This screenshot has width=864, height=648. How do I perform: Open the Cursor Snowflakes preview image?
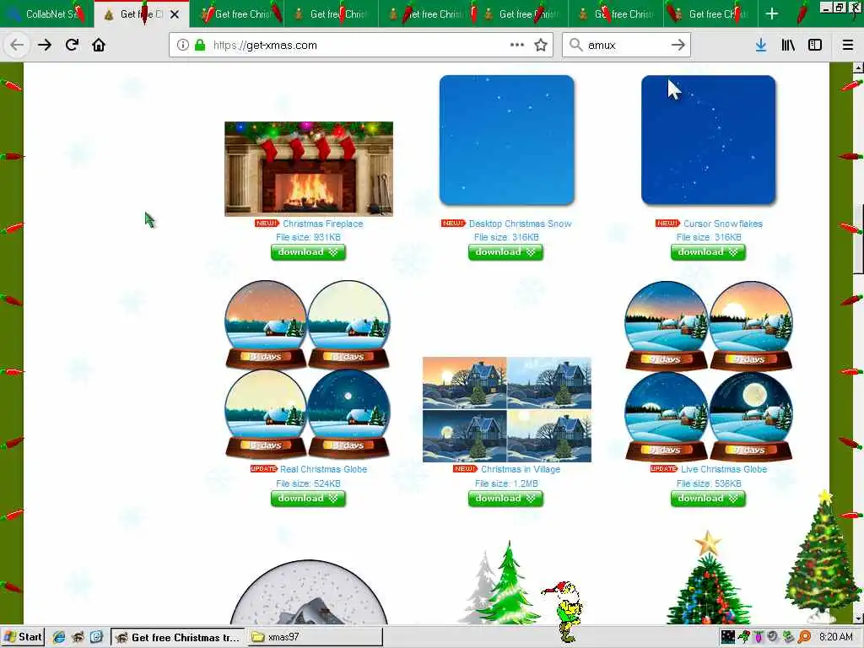tap(708, 140)
